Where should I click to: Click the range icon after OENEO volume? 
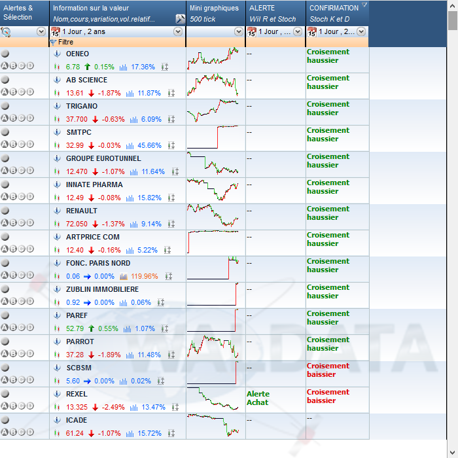(165, 67)
